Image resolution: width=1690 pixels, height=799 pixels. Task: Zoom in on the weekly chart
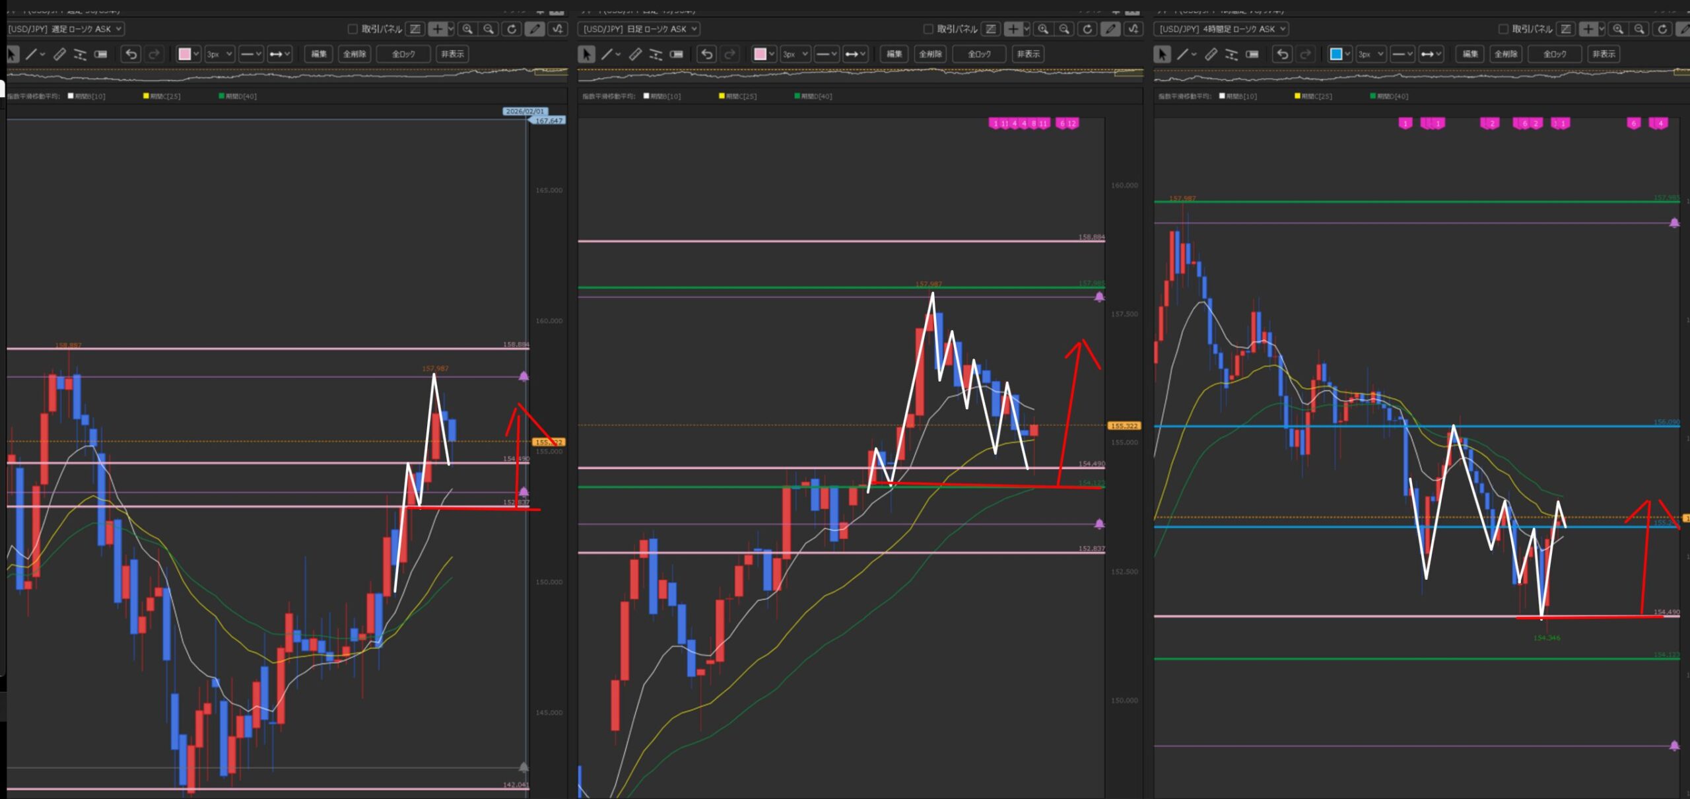(467, 29)
